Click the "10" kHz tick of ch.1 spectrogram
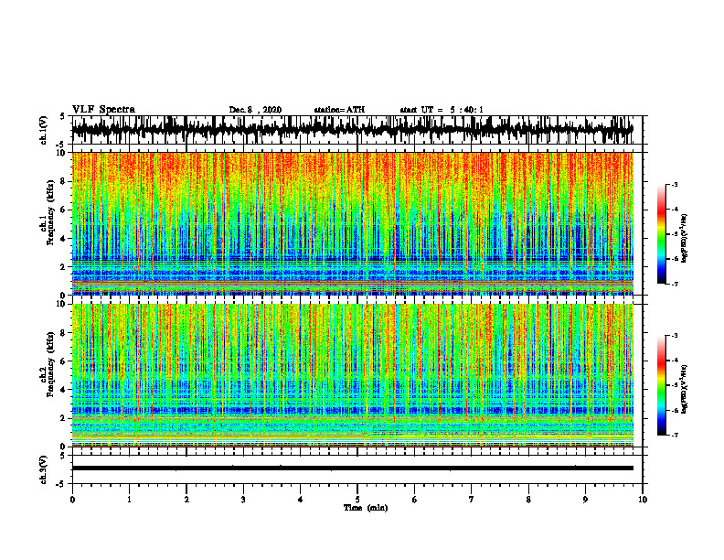724x560 pixels. click(x=63, y=153)
